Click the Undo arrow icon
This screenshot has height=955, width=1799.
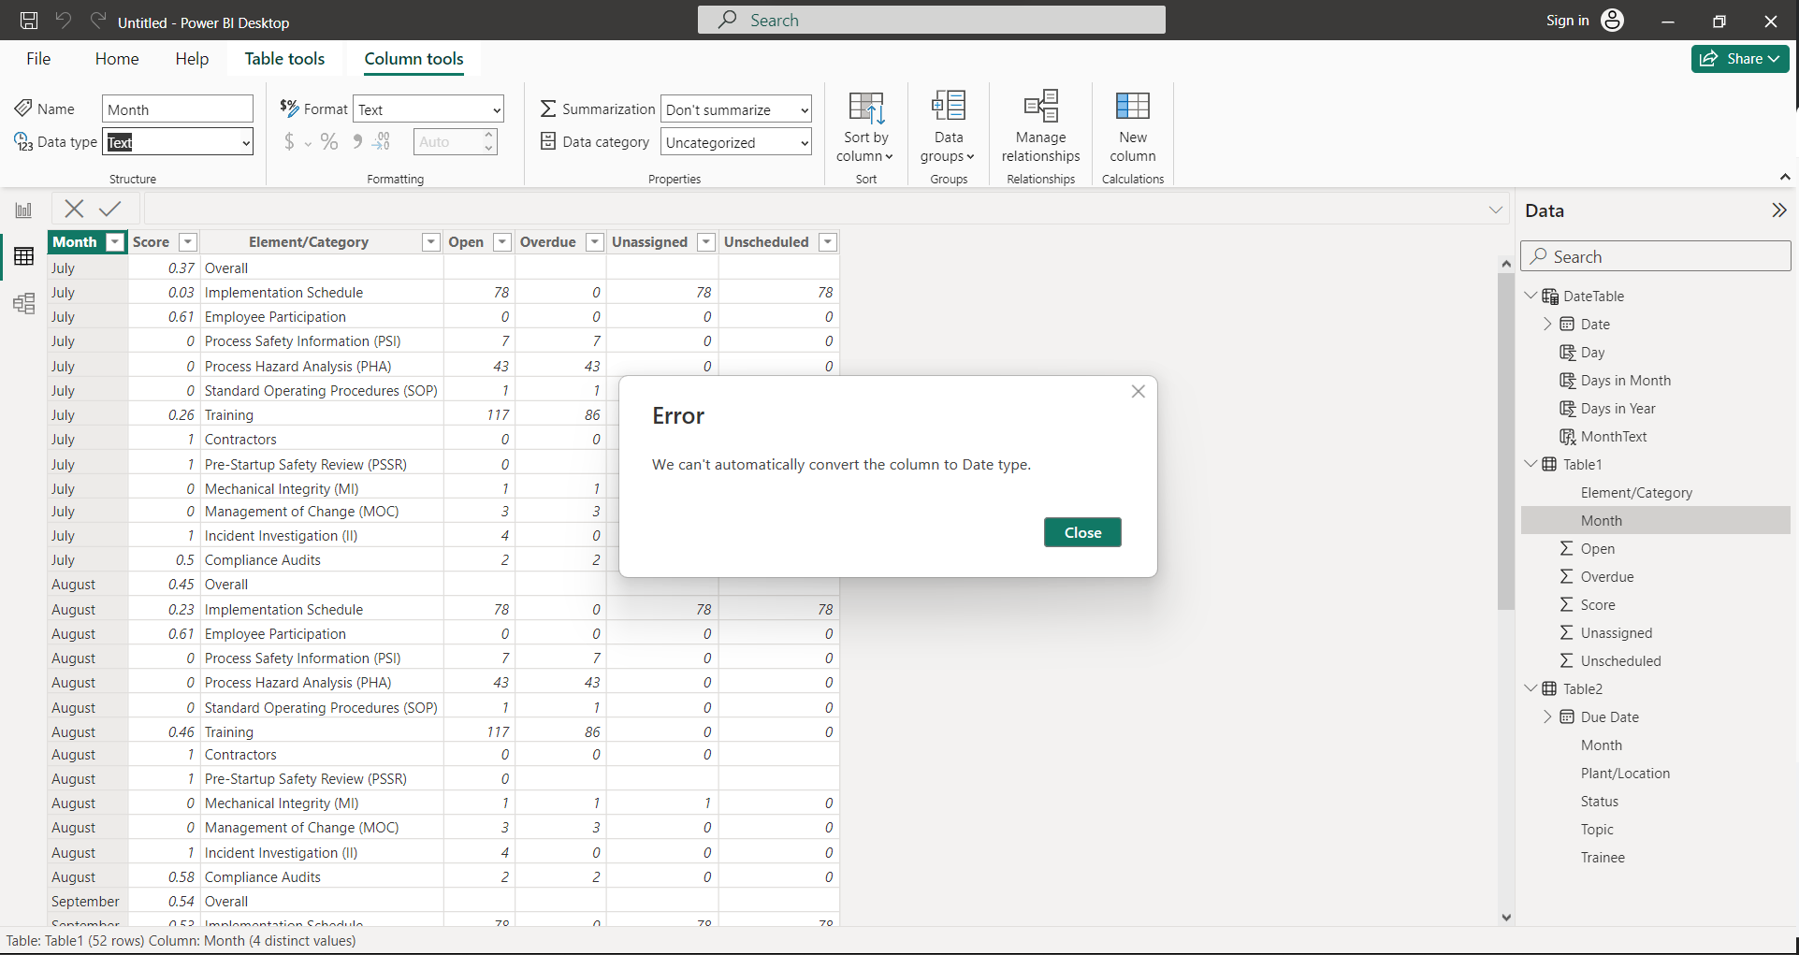[x=64, y=21]
